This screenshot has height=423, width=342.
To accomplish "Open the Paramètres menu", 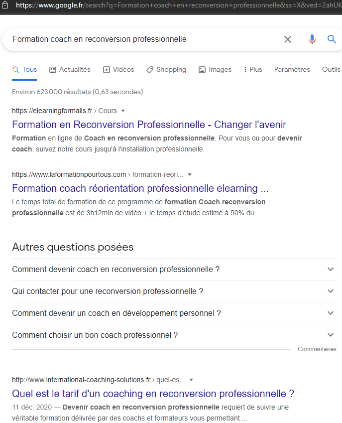I will [292, 70].
